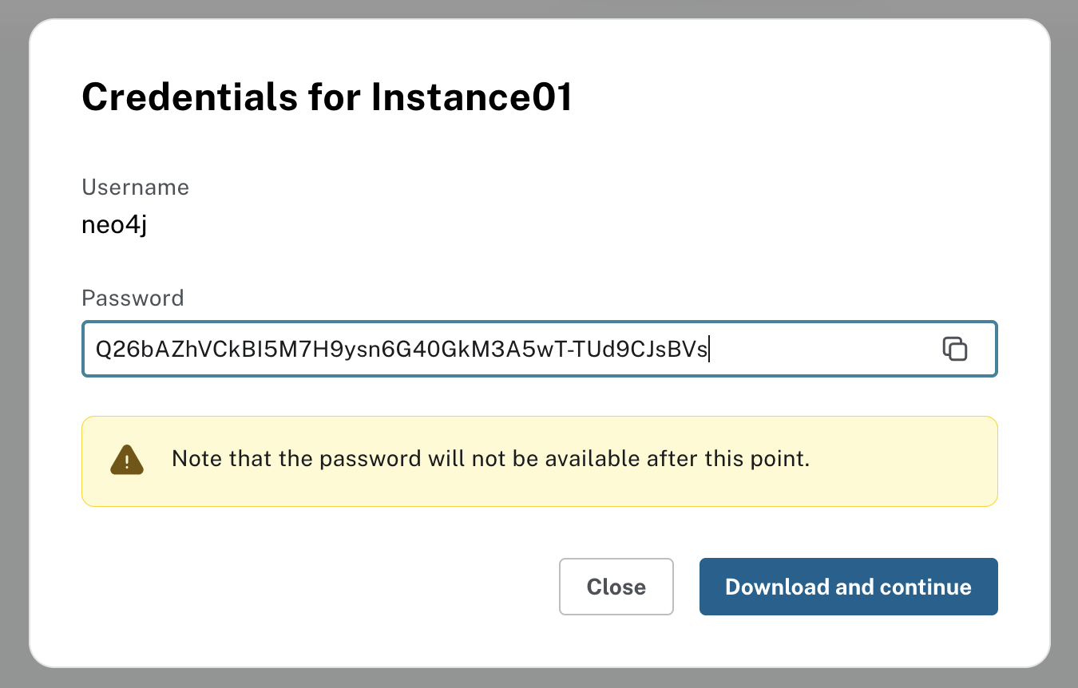Select the Password field label

point(133,298)
